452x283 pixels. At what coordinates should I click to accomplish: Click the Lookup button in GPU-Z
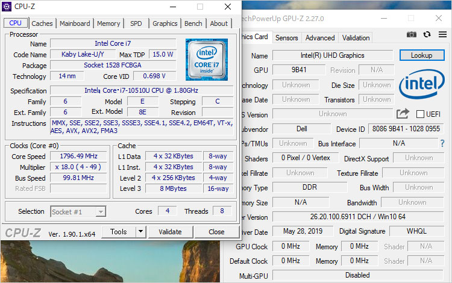[422, 55]
